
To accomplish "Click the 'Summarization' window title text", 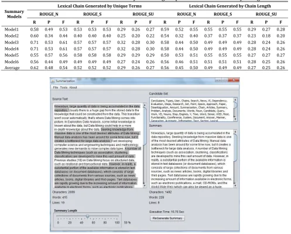I will (x=65, y=81).
